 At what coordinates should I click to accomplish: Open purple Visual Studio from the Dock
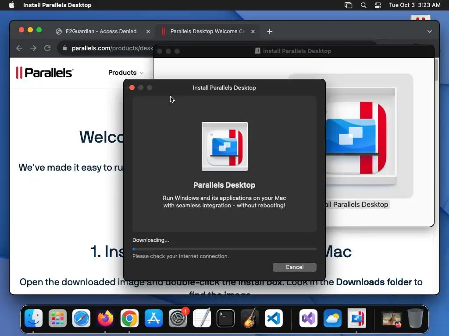[x=308, y=318]
